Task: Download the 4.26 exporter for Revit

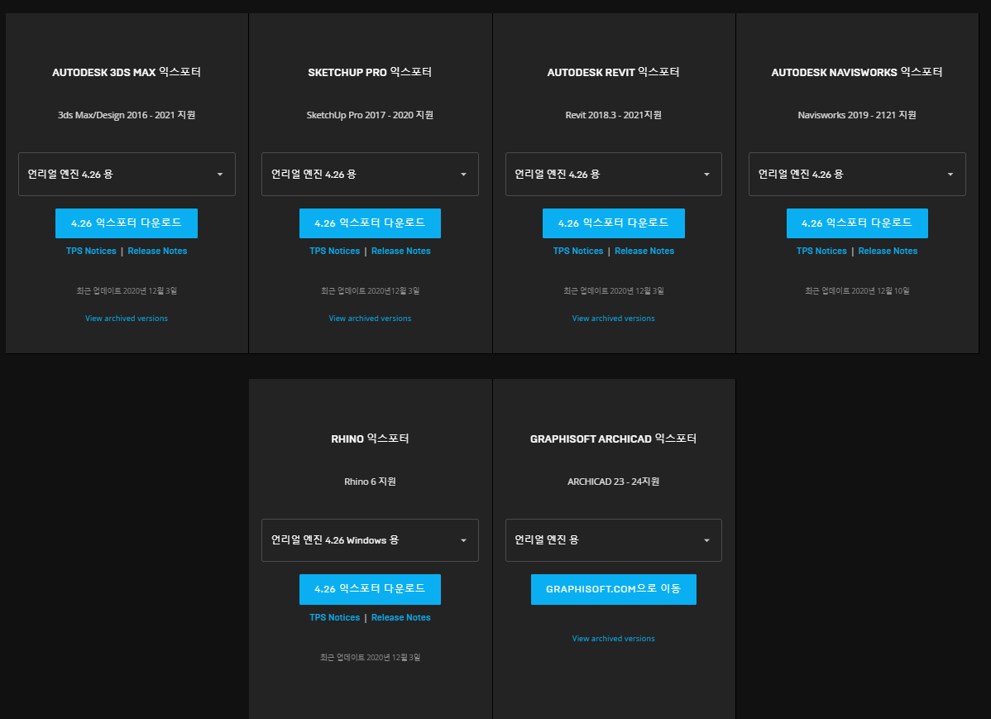Action: [x=614, y=223]
